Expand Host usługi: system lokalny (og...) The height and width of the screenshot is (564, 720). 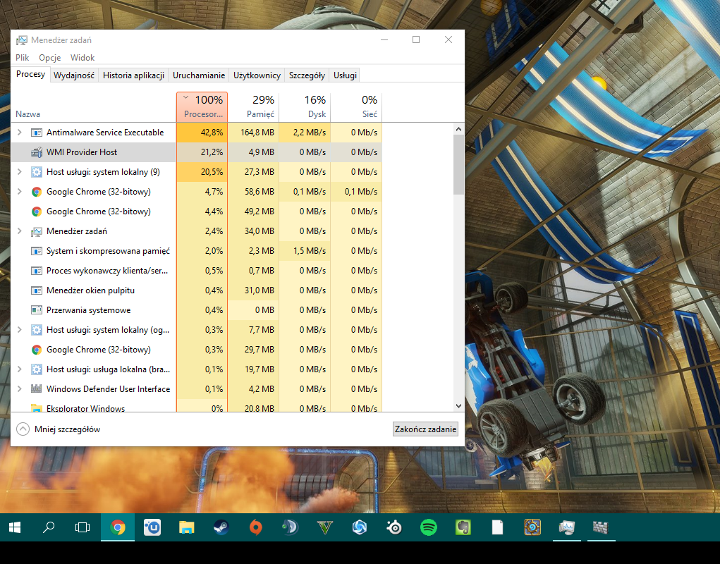[x=19, y=329]
